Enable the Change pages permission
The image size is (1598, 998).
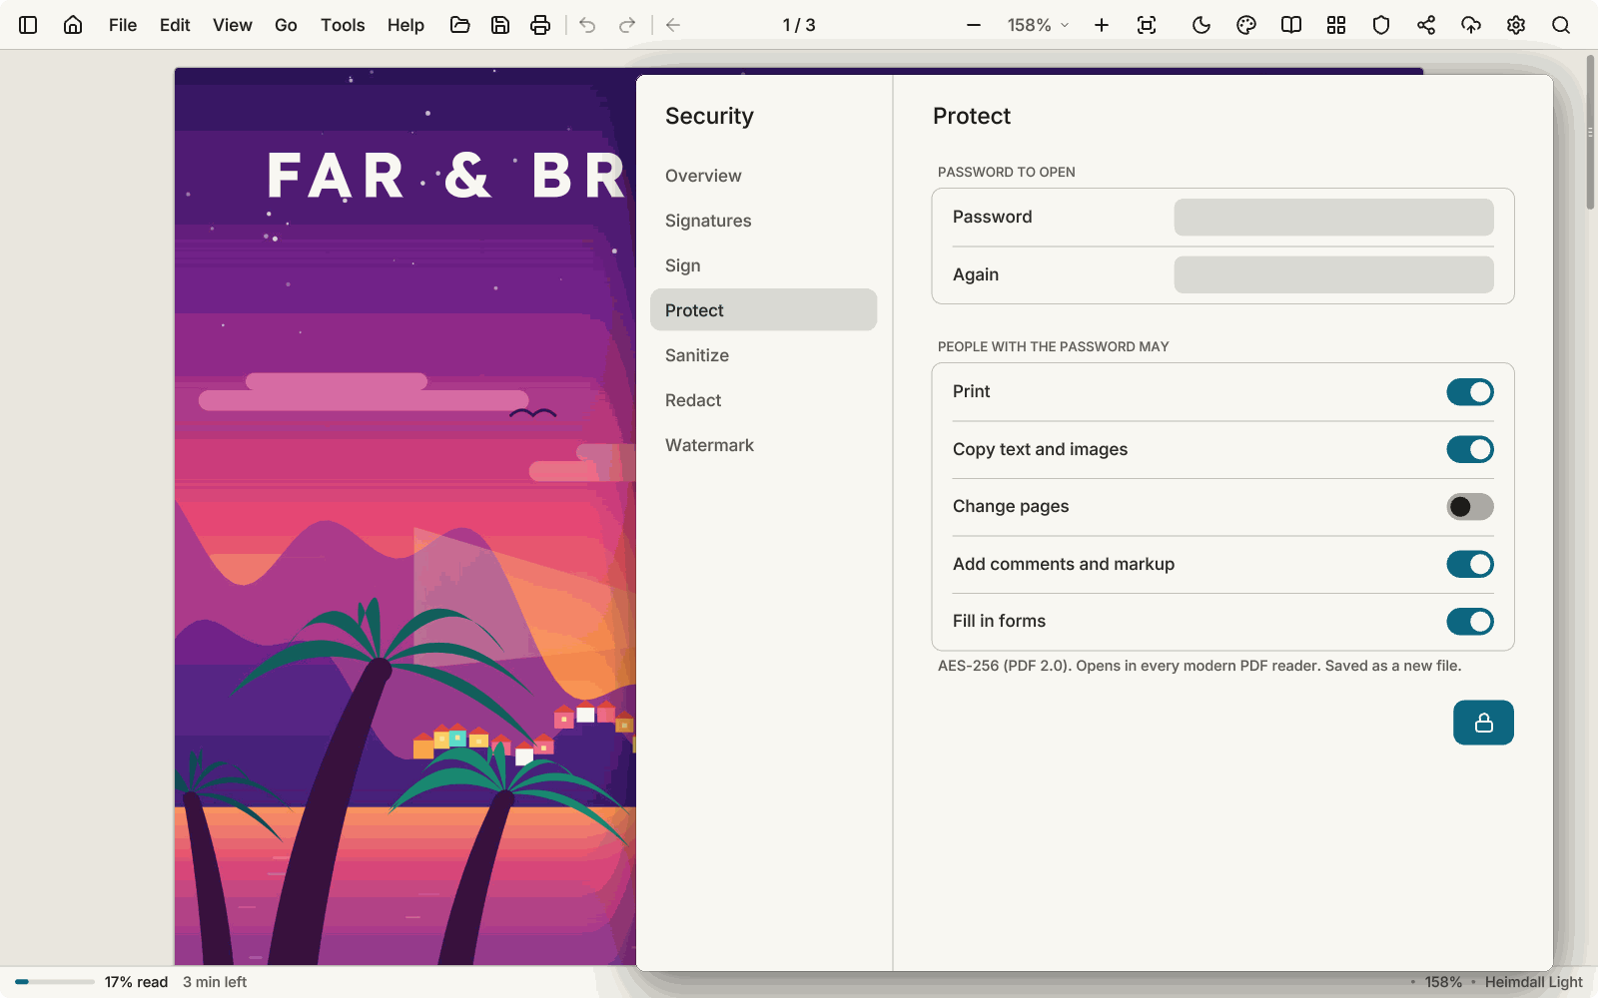[x=1470, y=507]
